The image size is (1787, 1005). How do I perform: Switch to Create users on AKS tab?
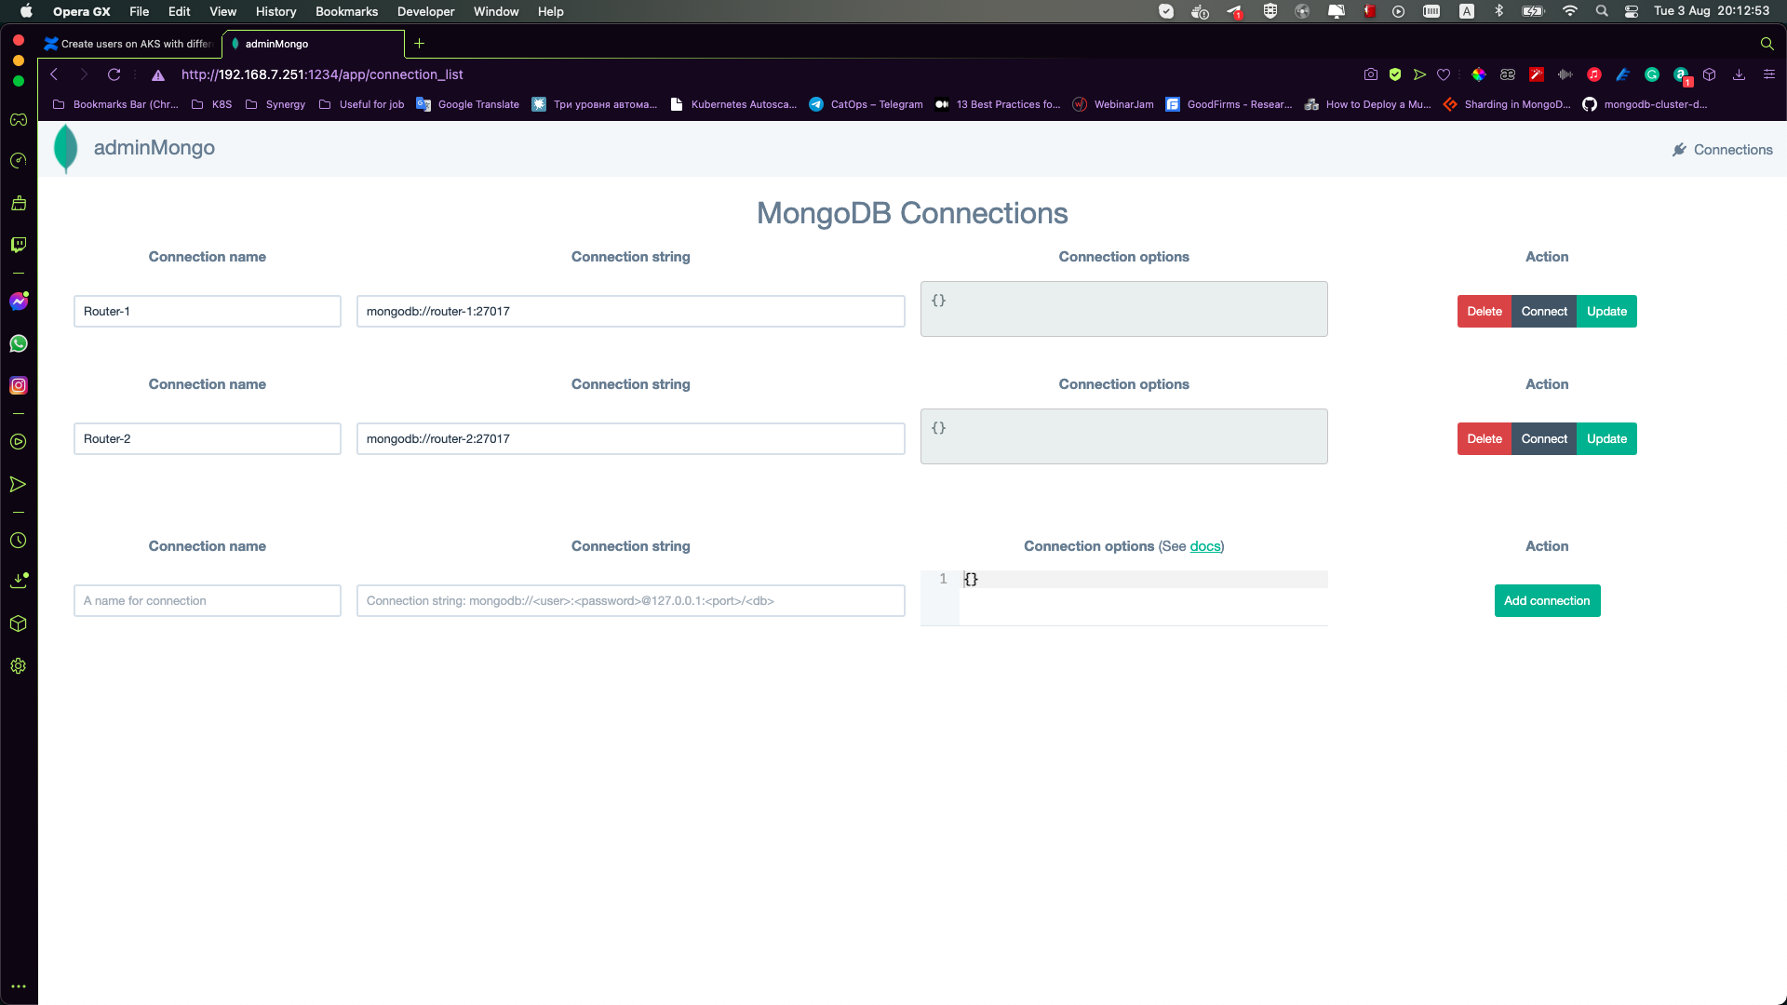pos(130,44)
